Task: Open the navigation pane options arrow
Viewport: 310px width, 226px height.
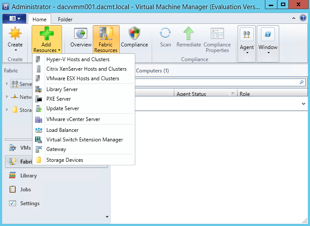Action: point(107,217)
